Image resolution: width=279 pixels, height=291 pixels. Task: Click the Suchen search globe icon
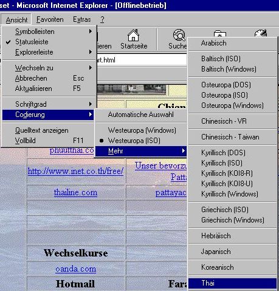(179, 35)
